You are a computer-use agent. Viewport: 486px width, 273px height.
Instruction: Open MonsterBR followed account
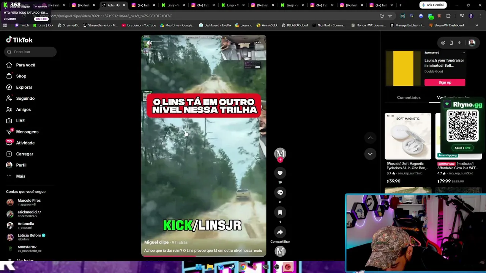[24, 249]
